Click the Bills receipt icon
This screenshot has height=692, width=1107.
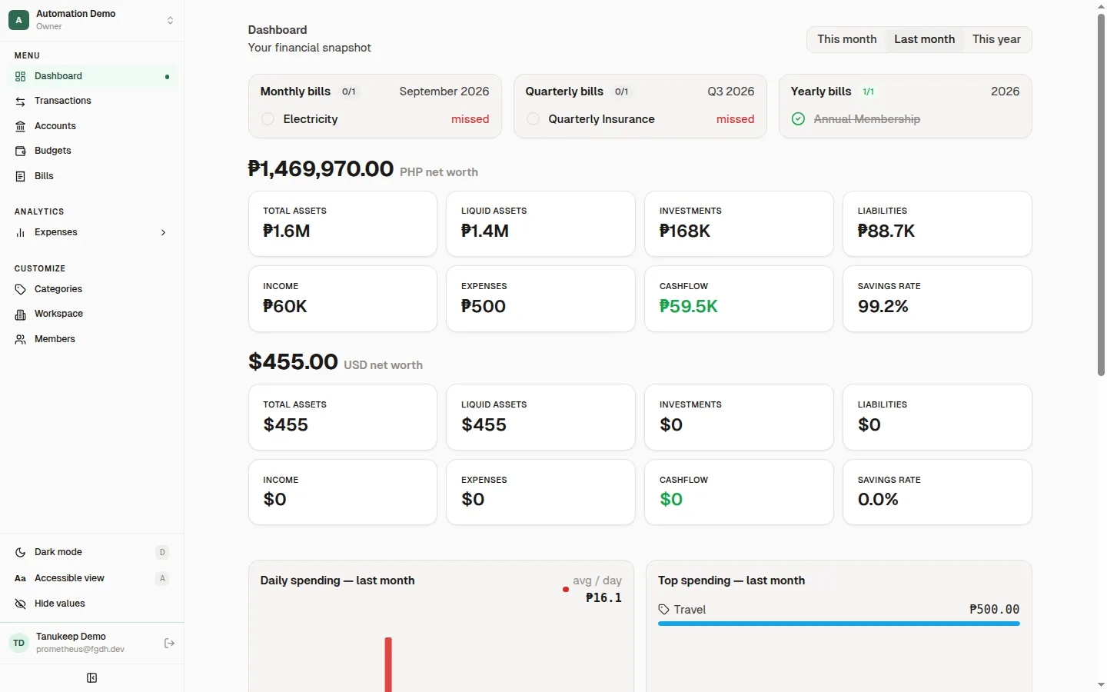[21, 176]
